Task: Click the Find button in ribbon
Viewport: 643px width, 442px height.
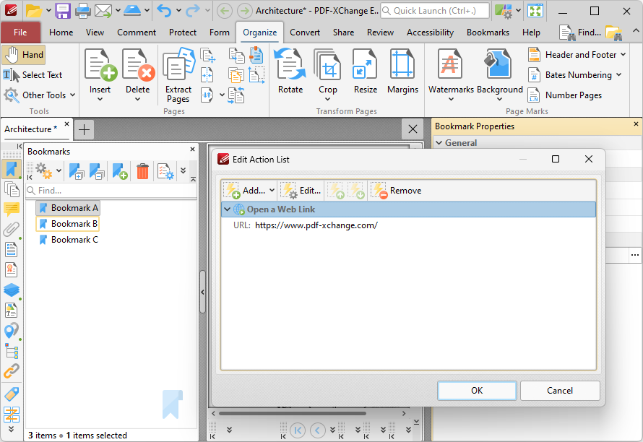Action: (x=580, y=32)
